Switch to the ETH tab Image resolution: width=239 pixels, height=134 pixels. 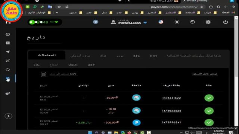coord(153,56)
